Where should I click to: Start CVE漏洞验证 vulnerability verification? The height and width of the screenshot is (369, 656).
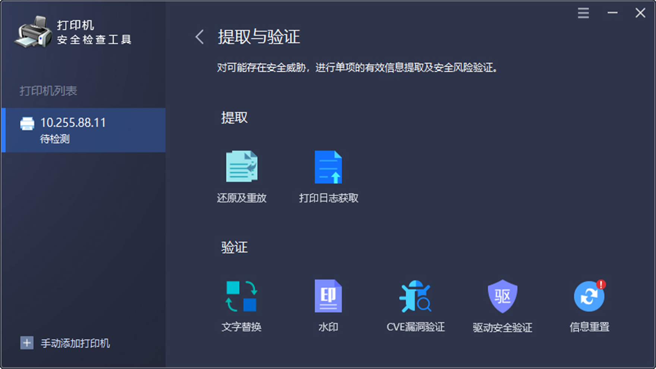[415, 296]
